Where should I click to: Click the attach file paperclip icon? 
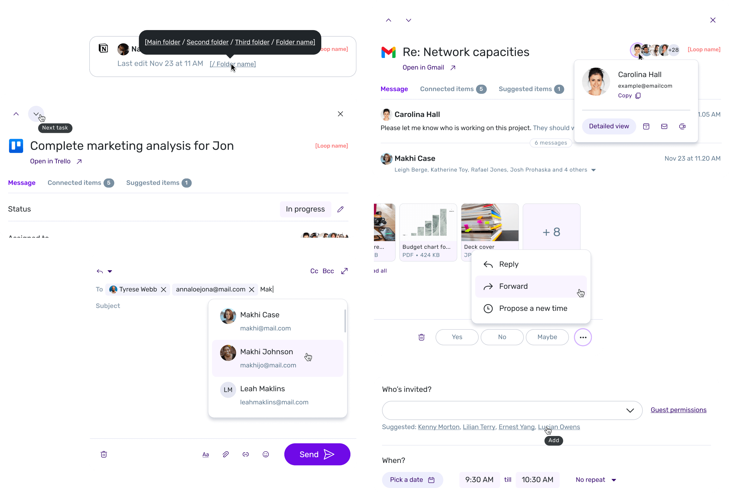[x=225, y=454]
